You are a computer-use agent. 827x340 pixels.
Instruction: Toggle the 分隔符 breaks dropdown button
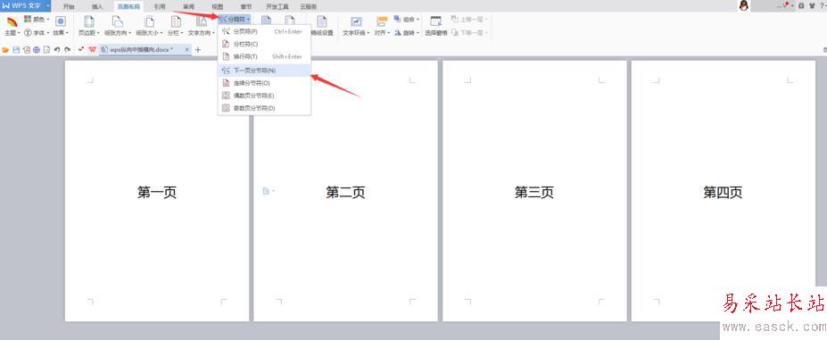235,19
